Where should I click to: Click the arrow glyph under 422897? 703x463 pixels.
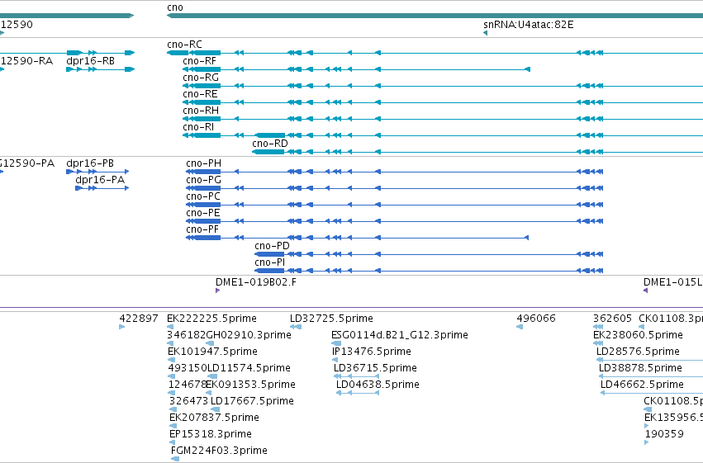(122, 327)
